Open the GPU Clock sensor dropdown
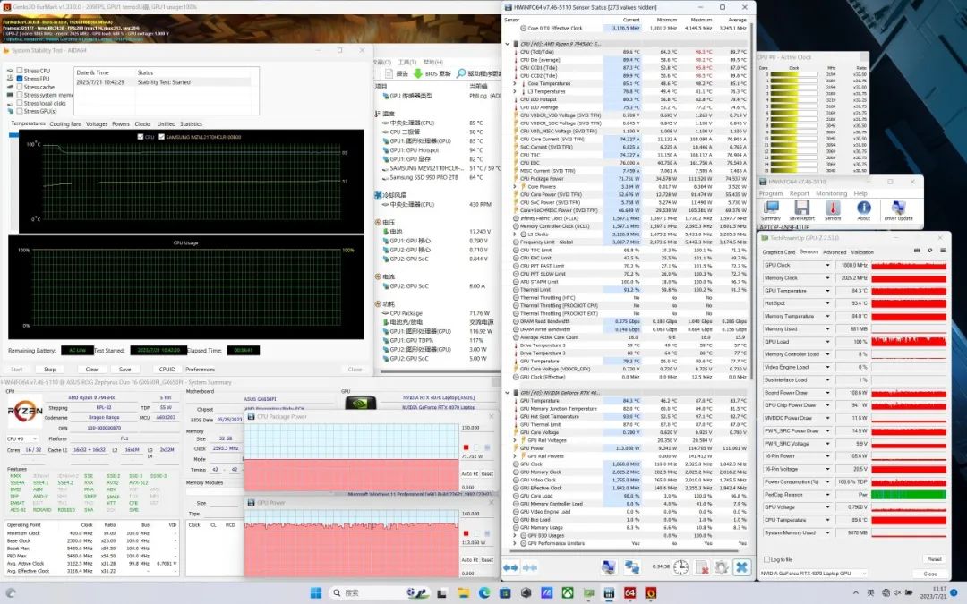The image size is (967, 604). pyautogui.click(x=828, y=266)
